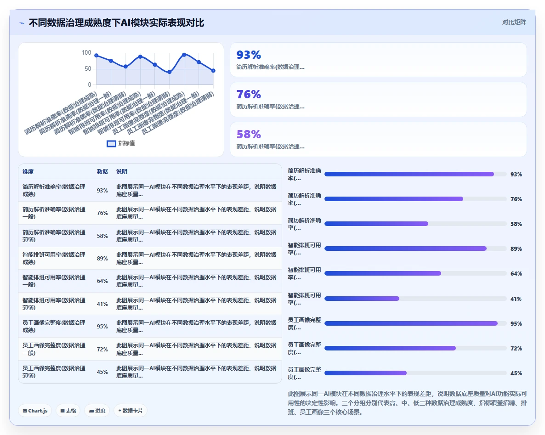Viewport: 545px width, 435px height.
Task: Click the summary paragraph below progress bars
Action: pyautogui.click(x=407, y=403)
